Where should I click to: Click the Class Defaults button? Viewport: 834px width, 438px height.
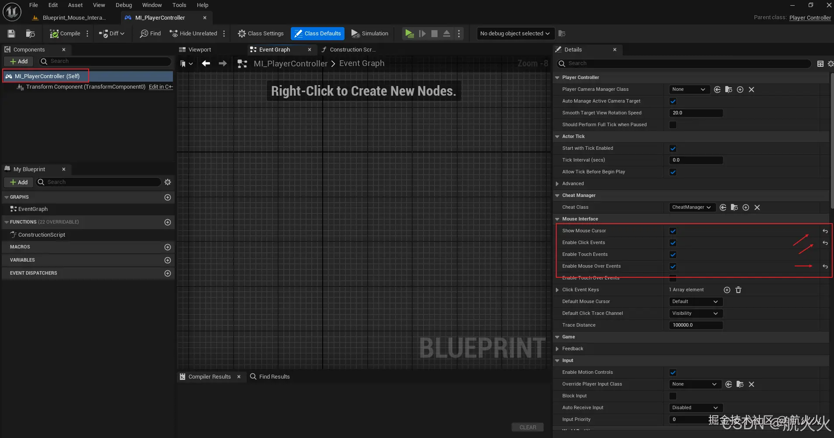[317, 34]
